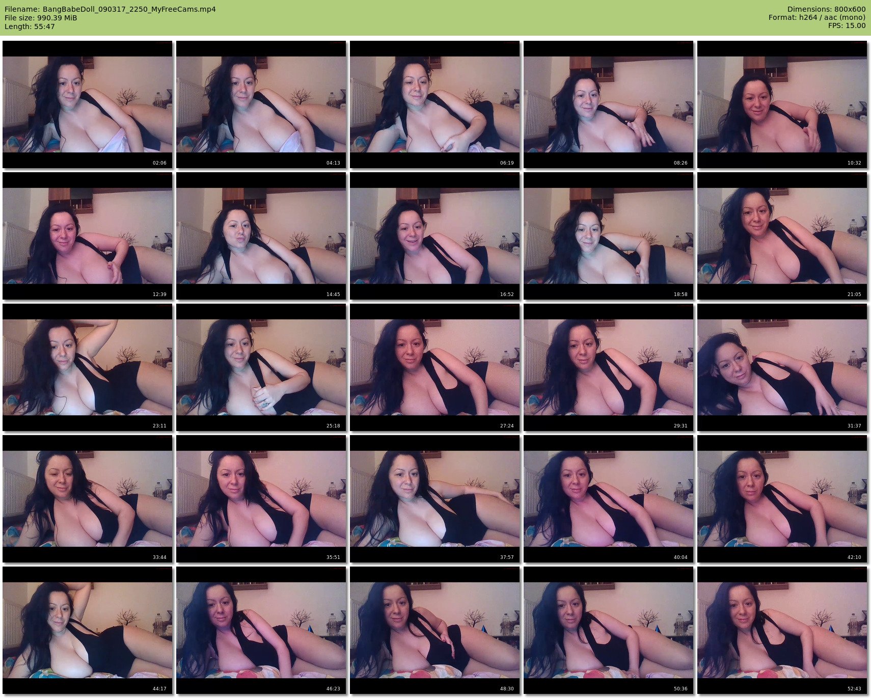871x698 pixels.
Task: Select the "File size: 990.39 MiB" text
Action: [x=41, y=18]
